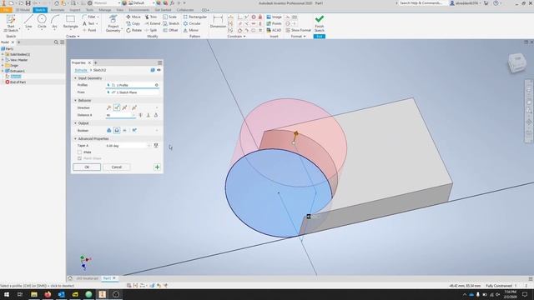This screenshot has width=534, height=300.
Task: Activate the Dimension tool
Action: pos(218,22)
